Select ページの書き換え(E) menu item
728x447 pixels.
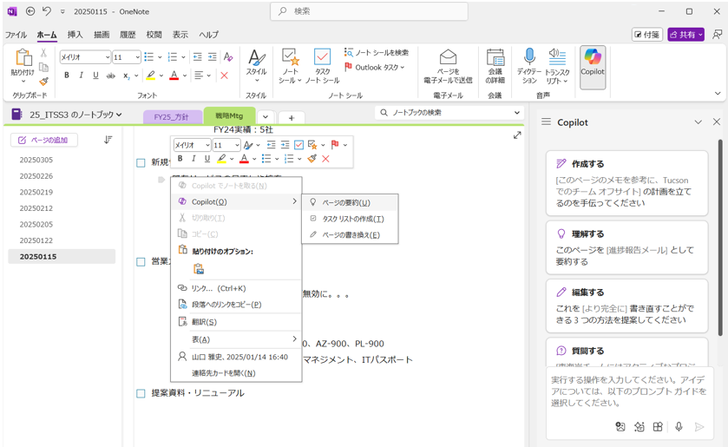pos(350,235)
